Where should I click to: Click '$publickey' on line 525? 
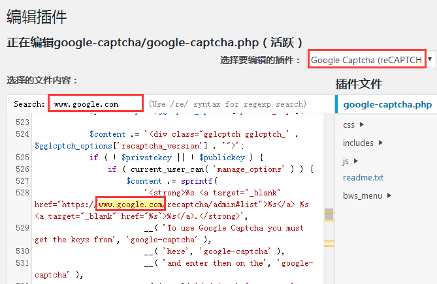222,158
